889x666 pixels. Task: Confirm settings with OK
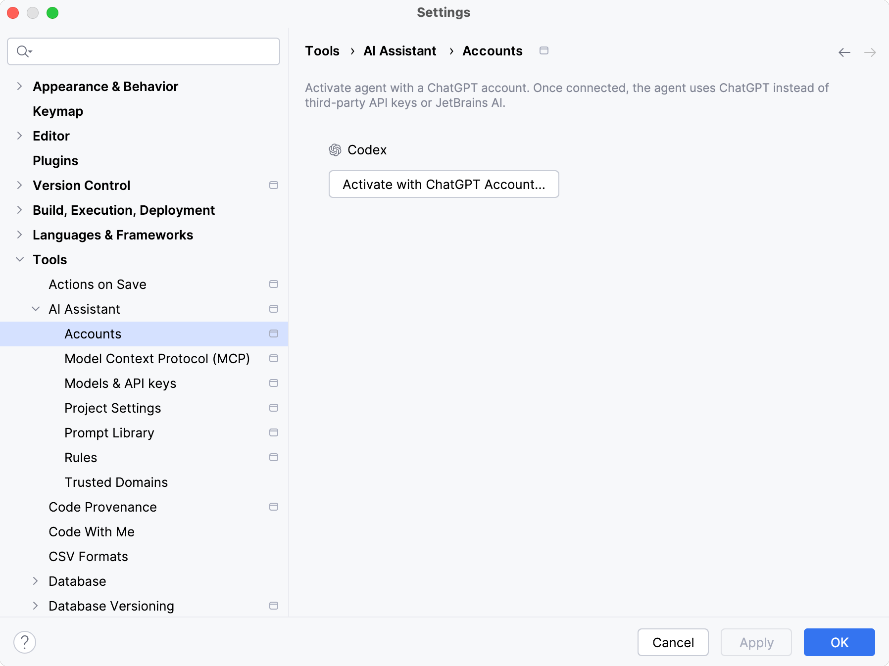click(839, 642)
